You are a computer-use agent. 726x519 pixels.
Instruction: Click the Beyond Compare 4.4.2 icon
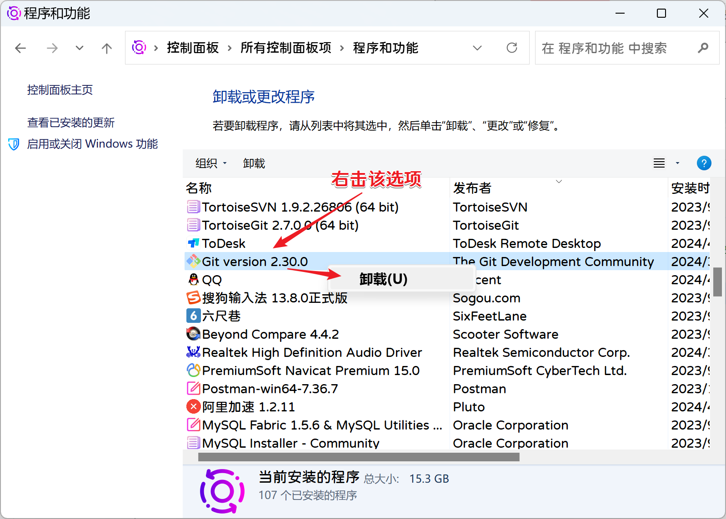(193, 334)
